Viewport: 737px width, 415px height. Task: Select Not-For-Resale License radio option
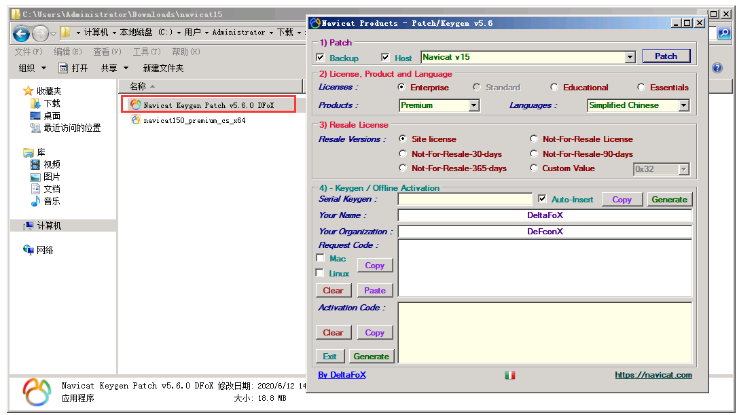coord(534,139)
